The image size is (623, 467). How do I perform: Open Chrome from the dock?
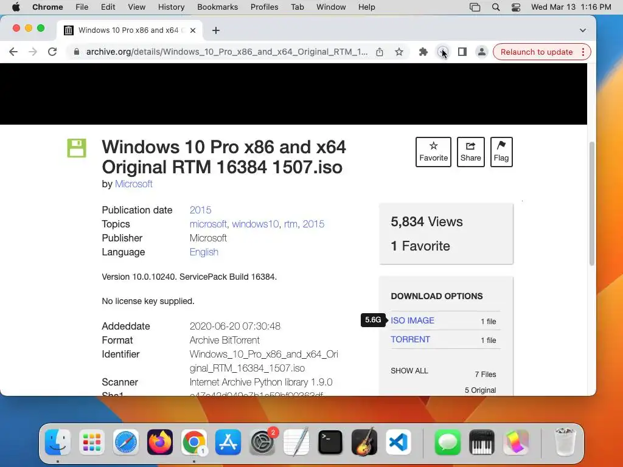tap(194, 442)
